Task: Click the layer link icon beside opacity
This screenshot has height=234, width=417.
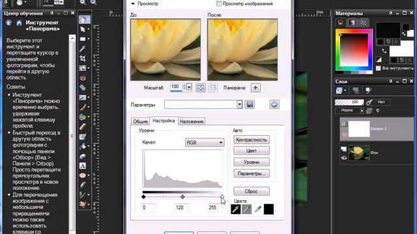Action: pos(369,102)
